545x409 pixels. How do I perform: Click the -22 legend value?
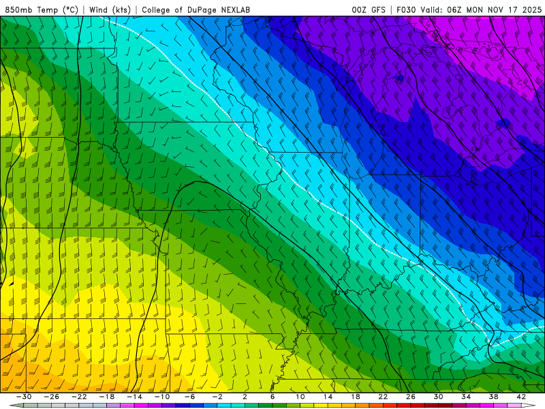79,397
